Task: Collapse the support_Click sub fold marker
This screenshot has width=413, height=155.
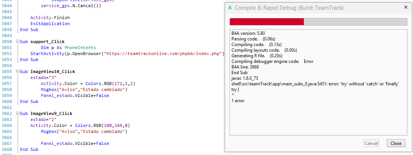Action: (17, 42)
